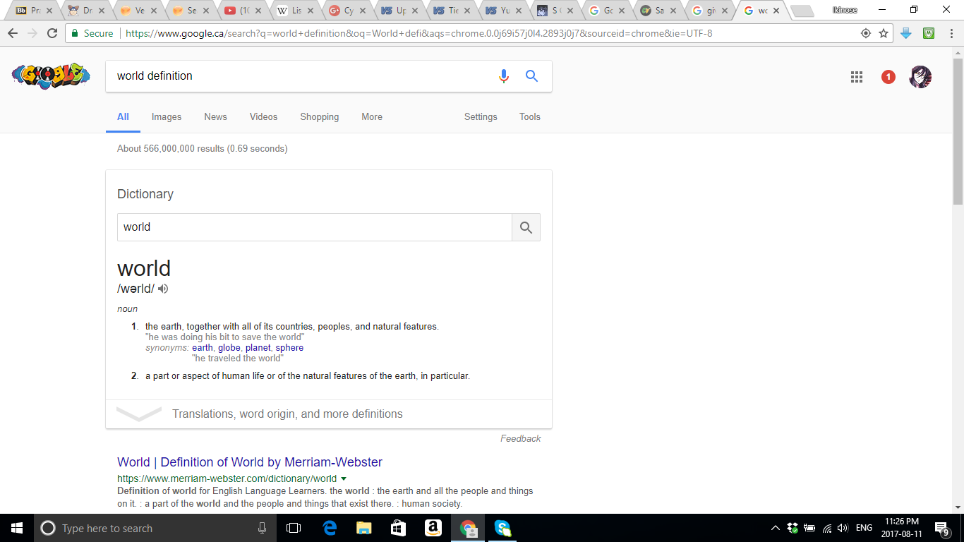Switch to the Images results tab
The height and width of the screenshot is (542, 964).
[x=167, y=117]
